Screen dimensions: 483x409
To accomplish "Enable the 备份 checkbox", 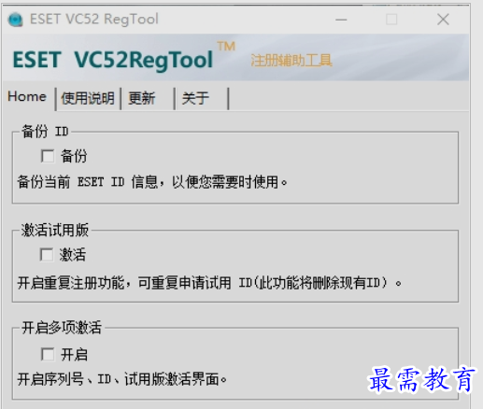I will [x=48, y=156].
